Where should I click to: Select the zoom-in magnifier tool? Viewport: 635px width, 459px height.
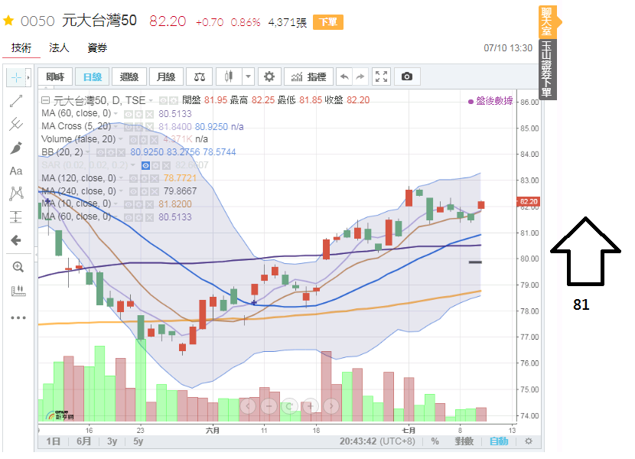18,267
